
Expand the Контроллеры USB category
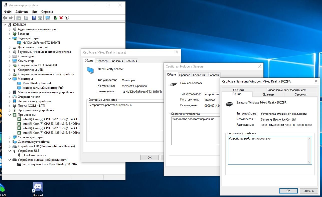(10, 70)
